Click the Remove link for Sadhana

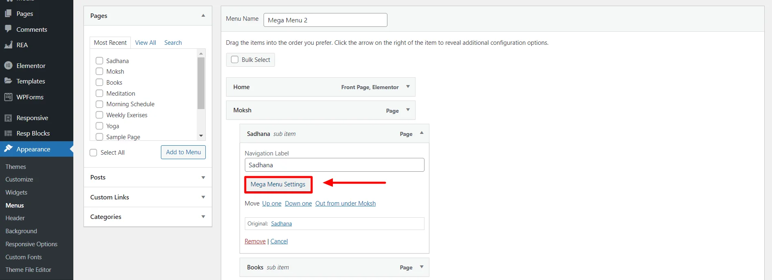pyautogui.click(x=255, y=241)
